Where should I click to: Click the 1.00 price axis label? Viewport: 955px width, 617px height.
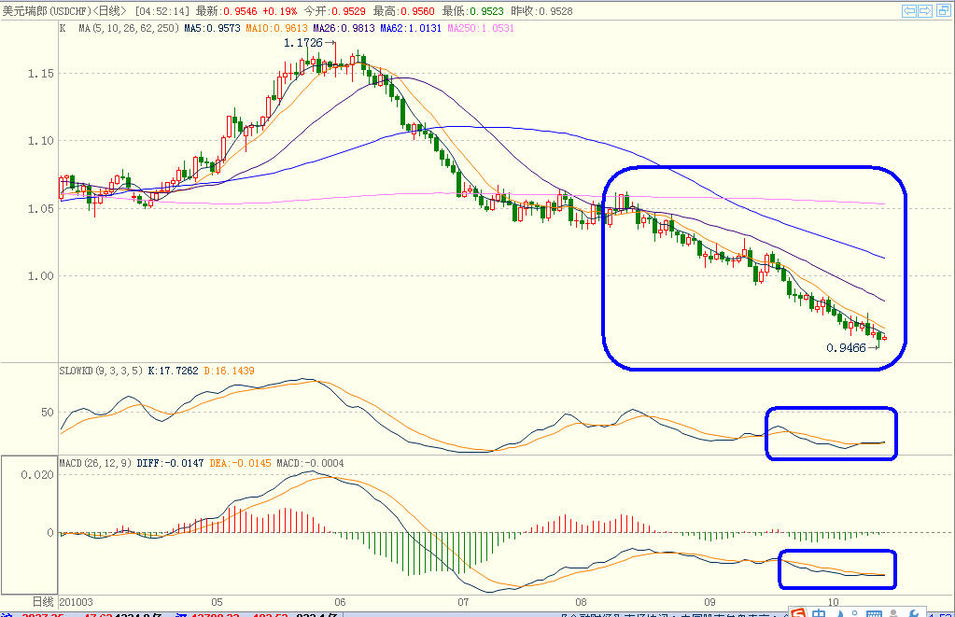[x=41, y=276]
